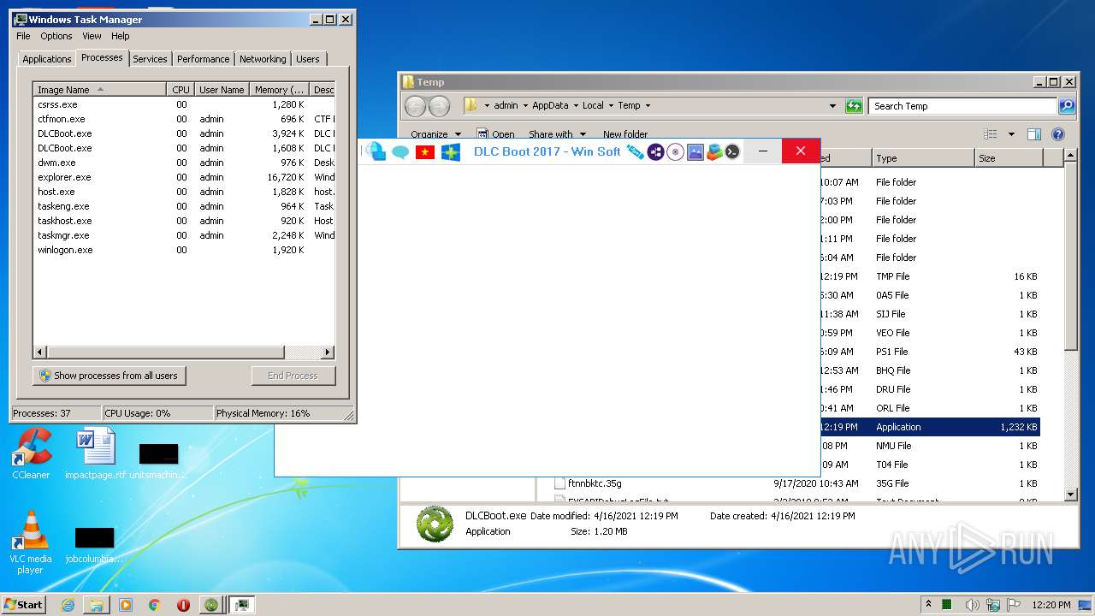Viewport: 1095px width, 616px height.
Task: Select VLC media player desktop shortcut
Action: click(x=31, y=542)
